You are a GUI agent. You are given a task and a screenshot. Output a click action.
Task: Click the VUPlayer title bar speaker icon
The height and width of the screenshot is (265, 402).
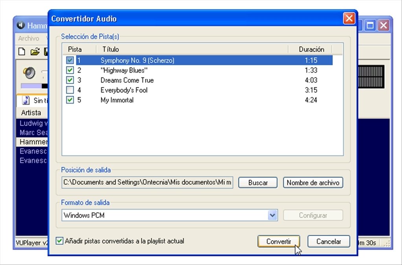[x=21, y=25]
